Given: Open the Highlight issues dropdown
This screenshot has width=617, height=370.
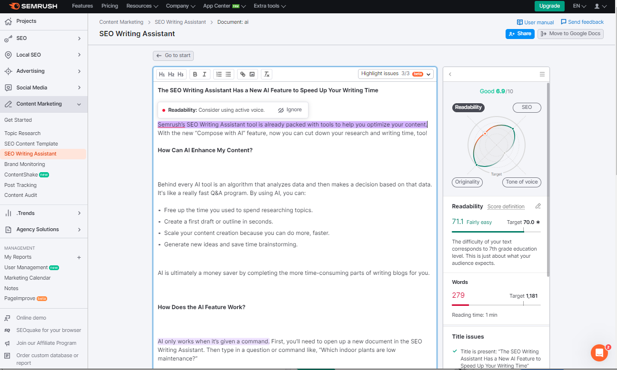Looking at the screenshot, I should tap(396, 74).
